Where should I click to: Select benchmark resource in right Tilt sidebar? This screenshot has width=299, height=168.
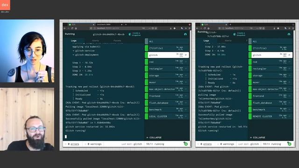271,110
